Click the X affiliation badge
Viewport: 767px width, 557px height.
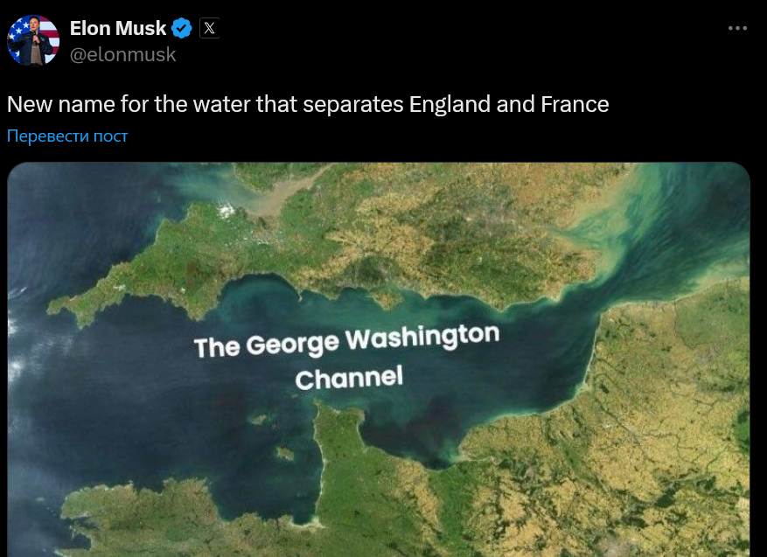click(209, 28)
